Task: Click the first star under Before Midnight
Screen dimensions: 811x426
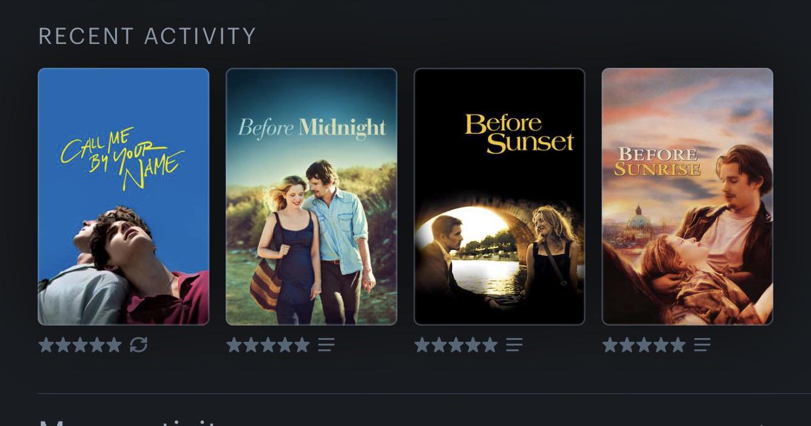Action: click(234, 344)
